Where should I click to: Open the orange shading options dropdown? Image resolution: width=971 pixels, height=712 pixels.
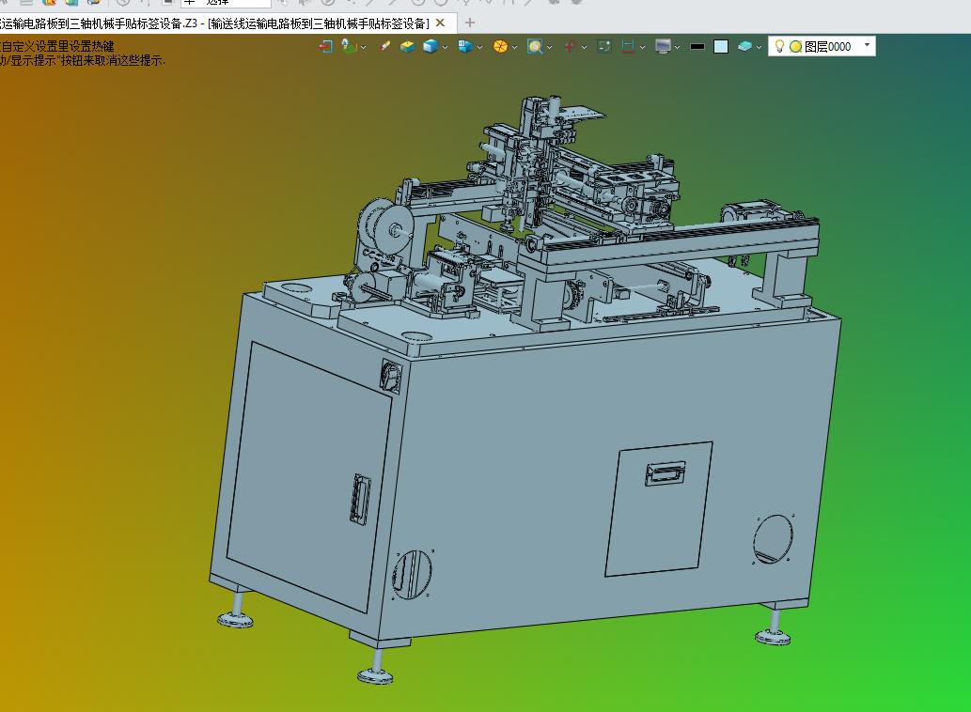click(514, 47)
